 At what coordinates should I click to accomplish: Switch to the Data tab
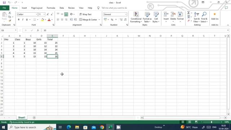(62, 8)
